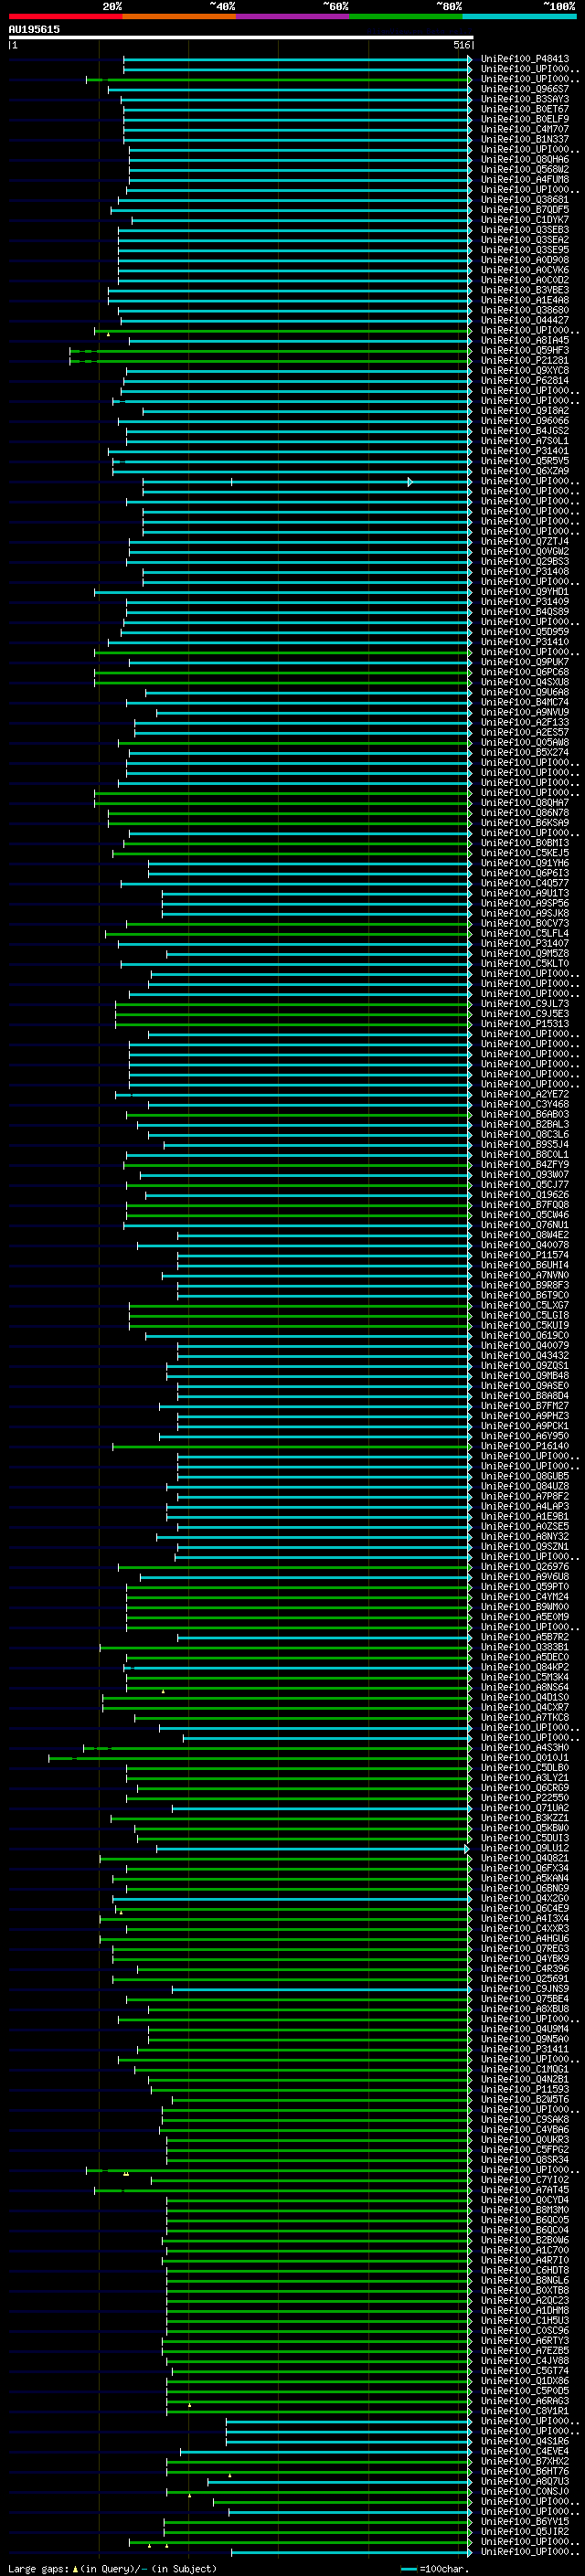Screen dimensions: 585x2576
Task: View hit UniRef100_A2F133
Action: pyautogui.click(x=524, y=722)
